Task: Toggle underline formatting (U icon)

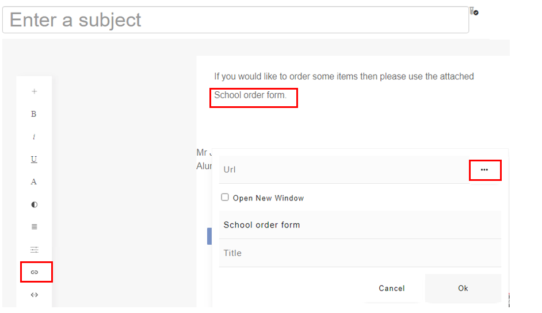Action: point(34,159)
